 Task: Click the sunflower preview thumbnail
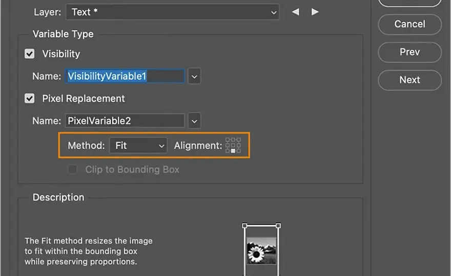pos(261,250)
